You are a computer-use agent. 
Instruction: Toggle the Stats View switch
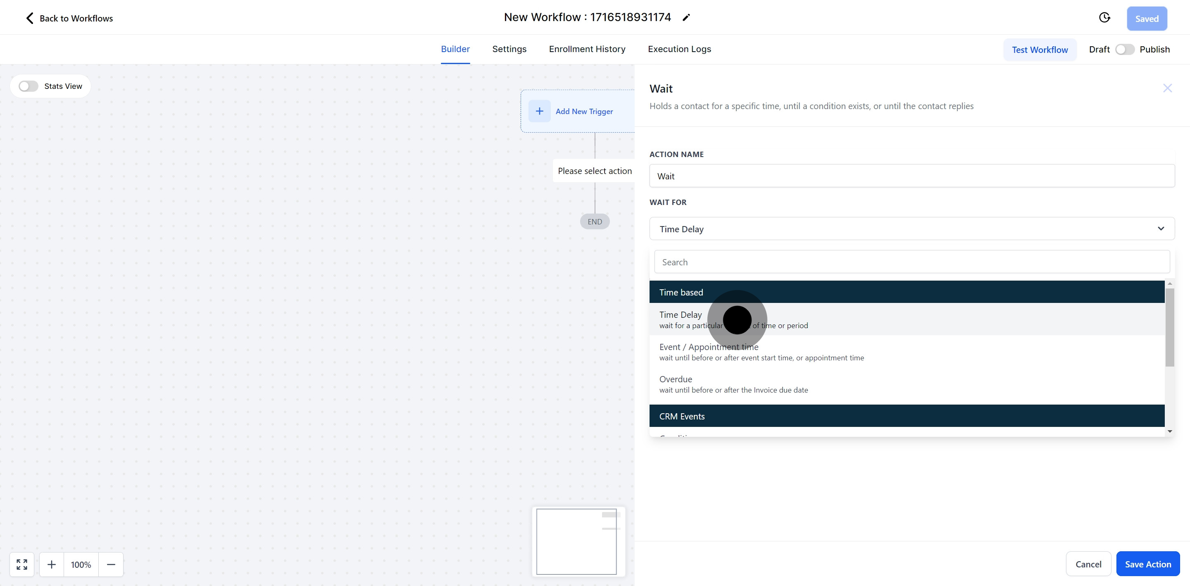pos(28,86)
